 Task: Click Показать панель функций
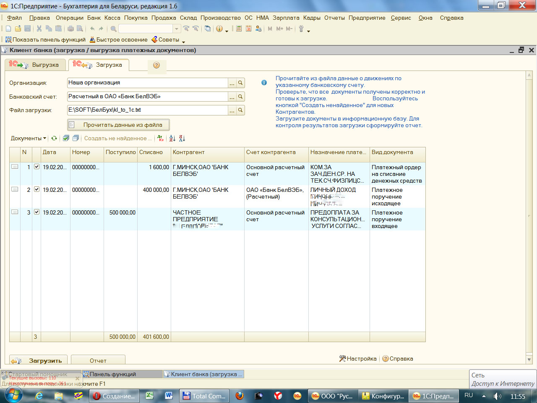[45, 39]
